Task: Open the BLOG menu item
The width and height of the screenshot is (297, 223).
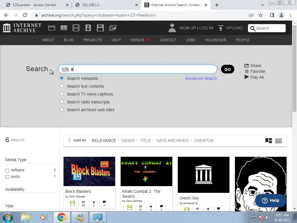Action: (x=69, y=40)
